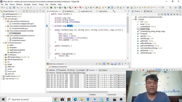Click the green Run button in toolbar
Viewport: 182px width, 102px height.
click(x=60, y=8)
